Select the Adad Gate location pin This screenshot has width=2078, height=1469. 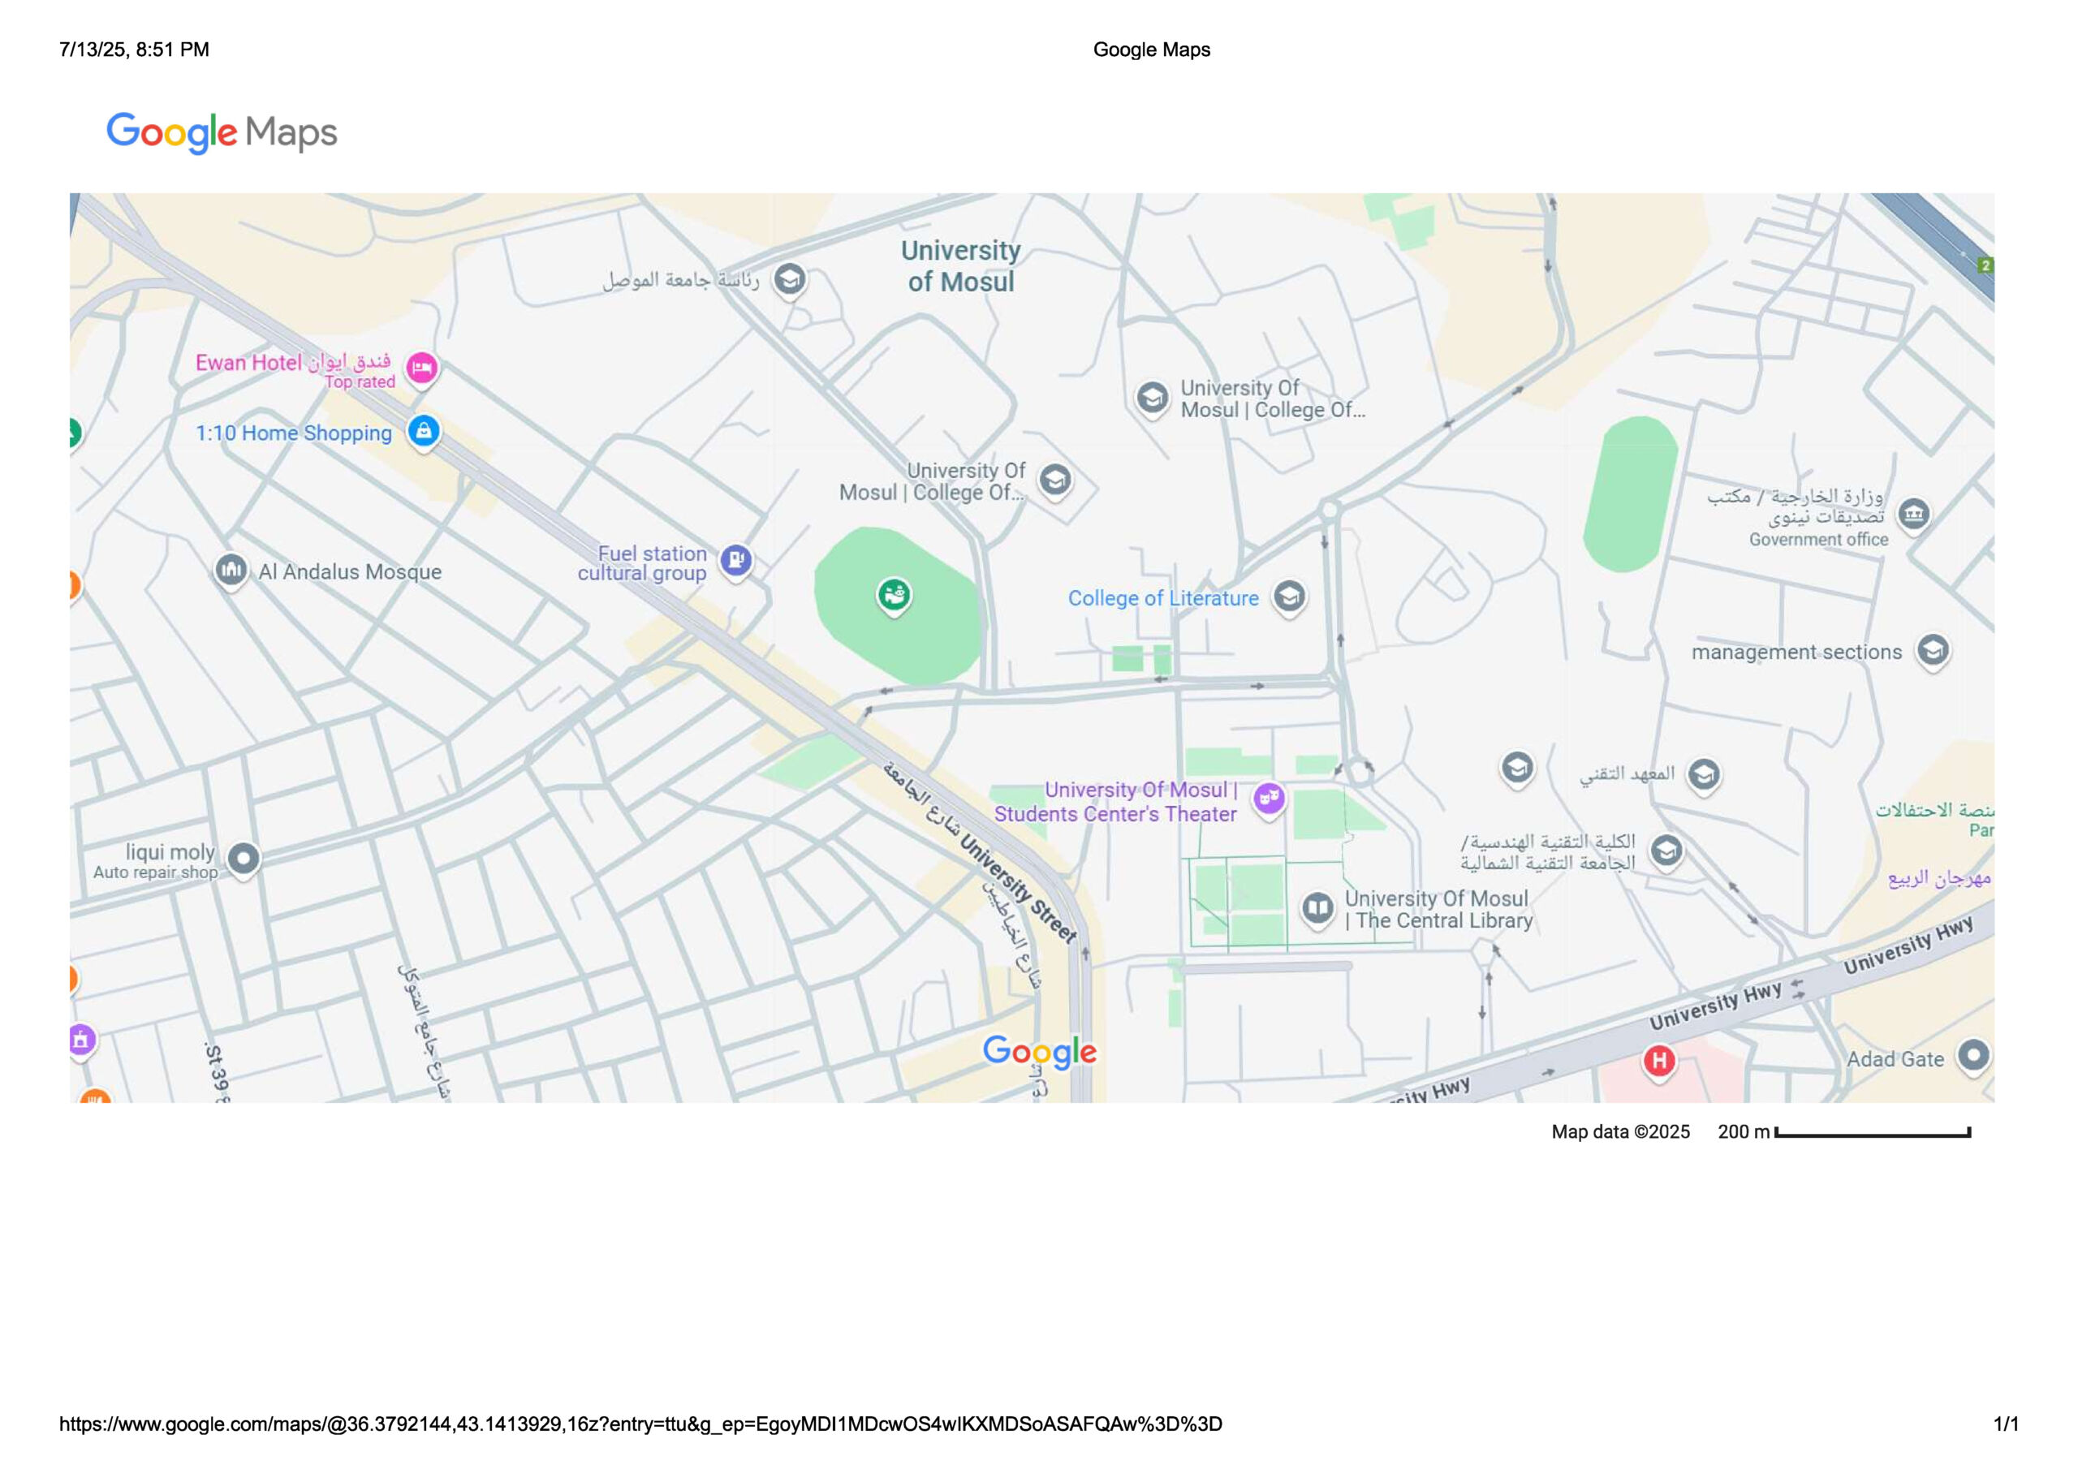1973,1055
